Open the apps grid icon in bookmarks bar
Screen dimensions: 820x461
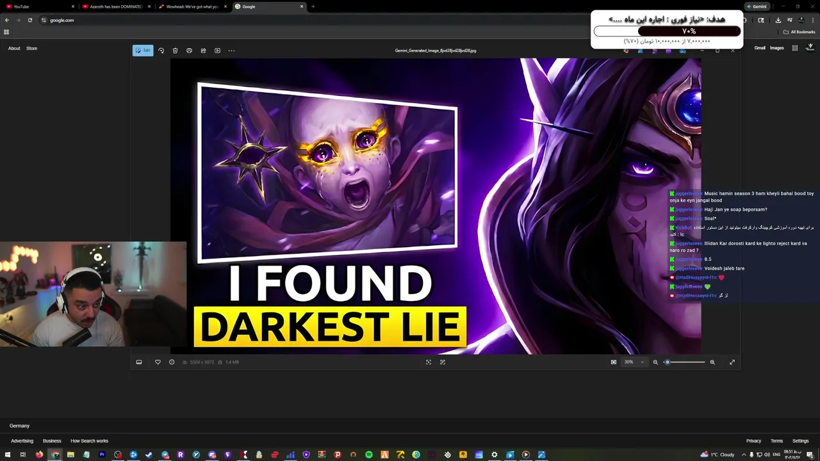point(6,32)
